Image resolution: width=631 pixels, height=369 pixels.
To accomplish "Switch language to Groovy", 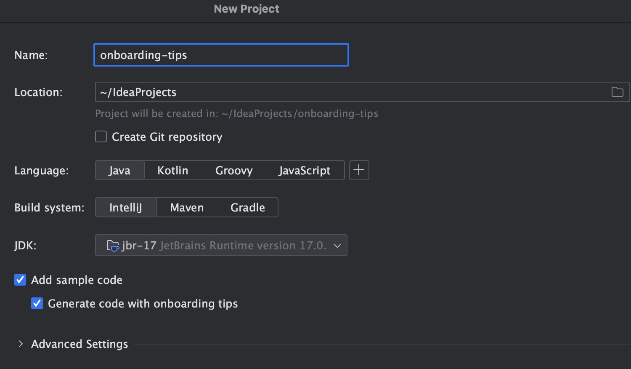I will (x=234, y=171).
